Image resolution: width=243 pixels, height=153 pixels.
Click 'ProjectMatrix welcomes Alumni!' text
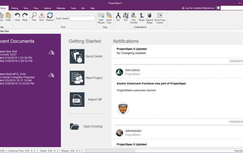coord(136,90)
